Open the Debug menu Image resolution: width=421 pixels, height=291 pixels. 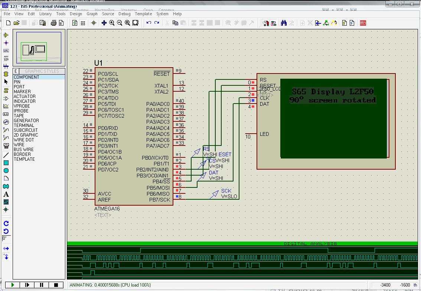click(124, 14)
